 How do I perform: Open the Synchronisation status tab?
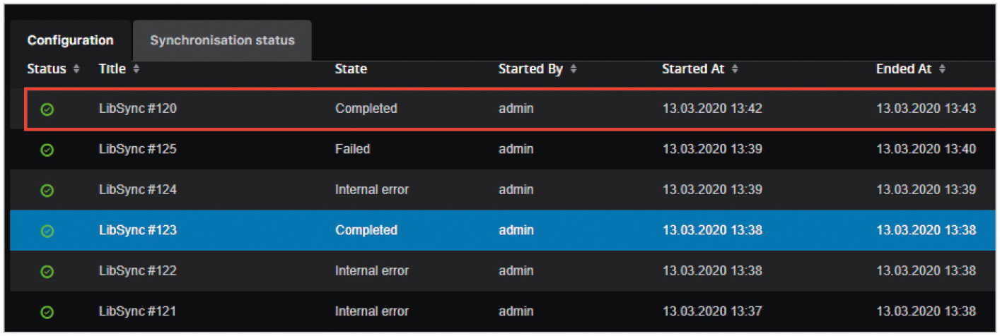click(222, 40)
